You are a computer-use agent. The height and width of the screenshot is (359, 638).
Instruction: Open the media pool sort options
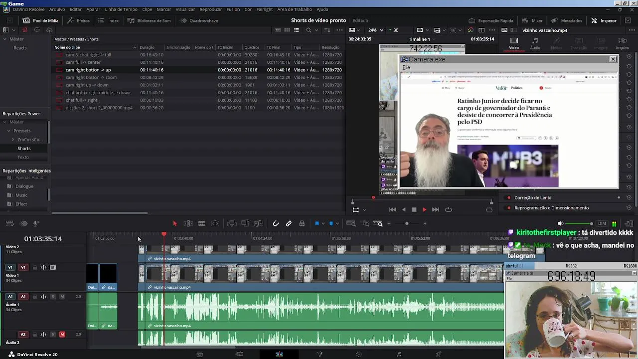pyautogui.click(x=327, y=30)
